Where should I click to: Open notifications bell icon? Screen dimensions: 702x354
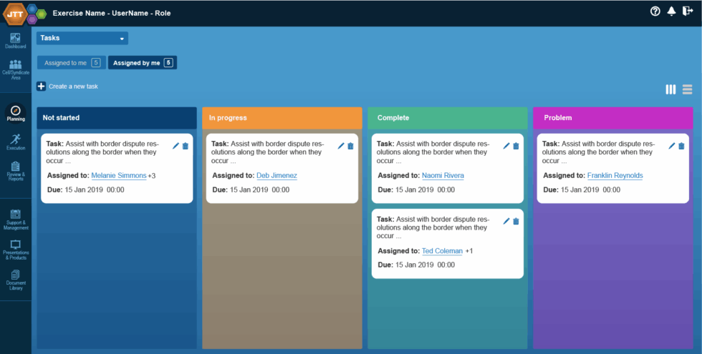tap(671, 11)
